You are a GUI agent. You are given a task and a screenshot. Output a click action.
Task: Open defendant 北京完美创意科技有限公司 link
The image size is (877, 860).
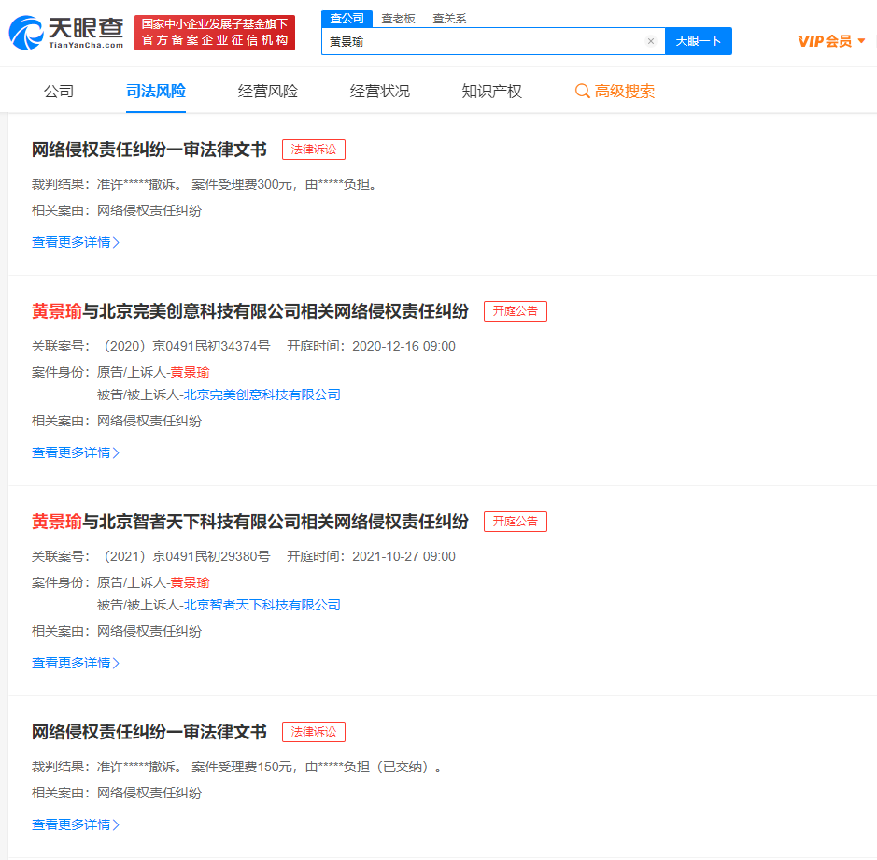[x=262, y=394]
